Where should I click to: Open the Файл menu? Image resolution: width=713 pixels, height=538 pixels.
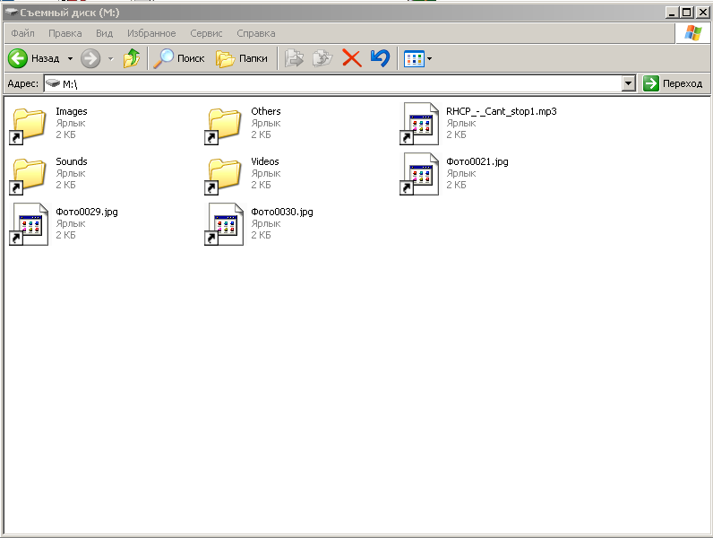coord(22,33)
